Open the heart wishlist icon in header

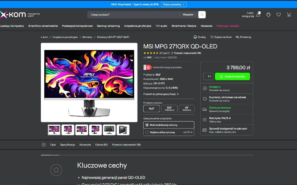point(278,15)
